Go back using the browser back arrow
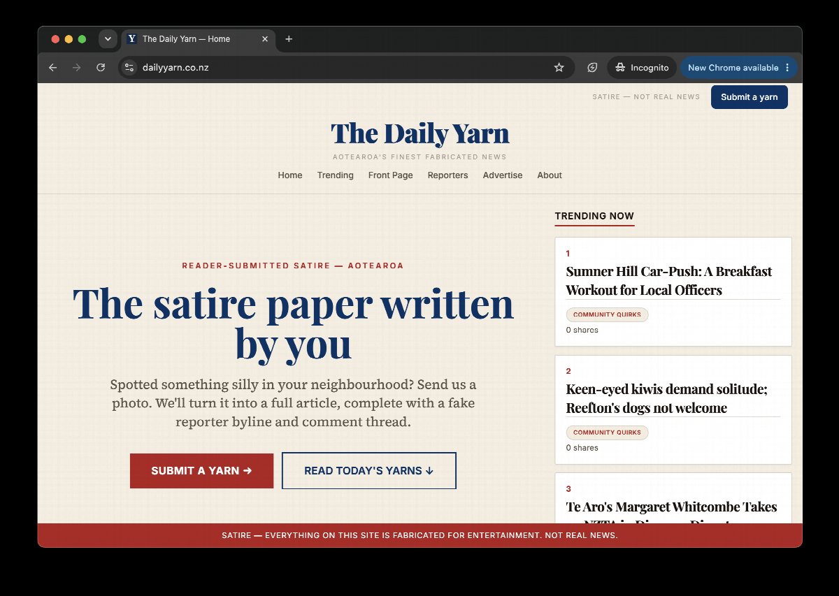Screen dimensions: 839x596 tap(52, 68)
